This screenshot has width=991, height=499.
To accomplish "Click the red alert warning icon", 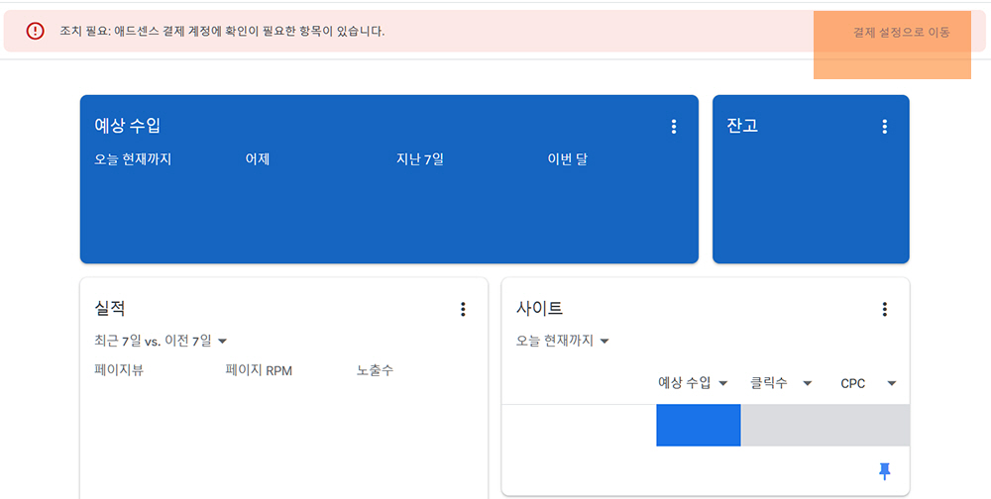I will point(36,31).
